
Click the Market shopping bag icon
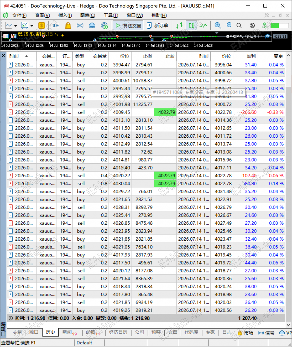pyautogui.click(x=68, y=25)
